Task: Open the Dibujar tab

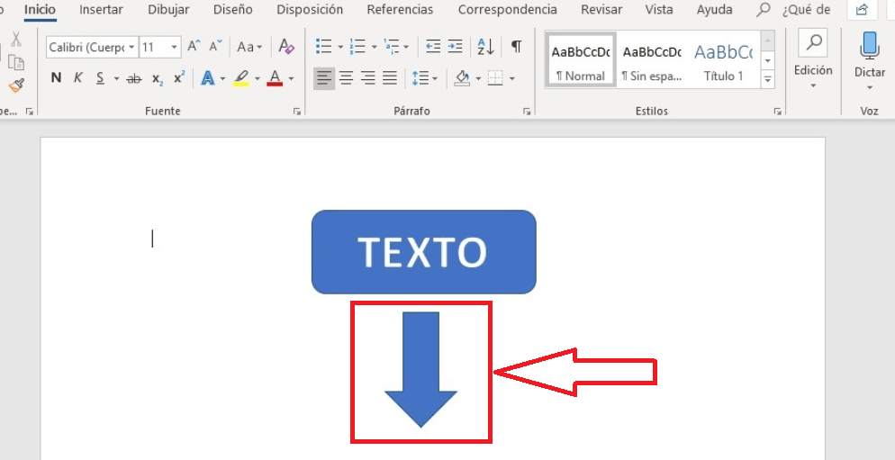Action: point(168,10)
